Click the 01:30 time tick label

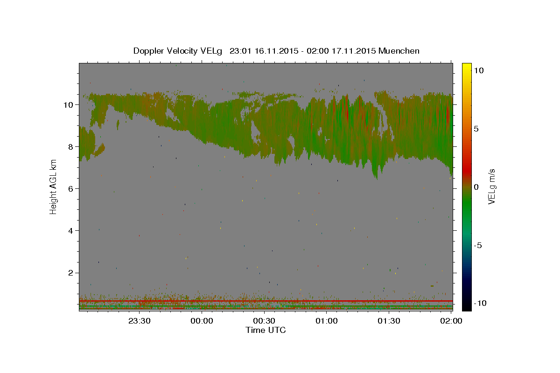[390, 321]
